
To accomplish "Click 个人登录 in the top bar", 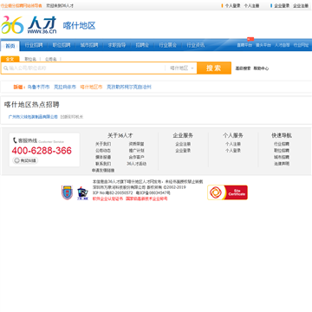I will click(232, 5).
